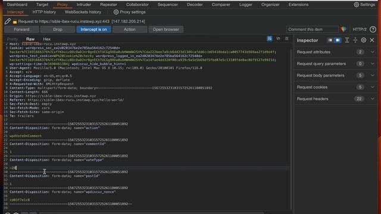Click the Open browser button
Viewport: 381px width, 214px height.
click(x=166, y=29)
